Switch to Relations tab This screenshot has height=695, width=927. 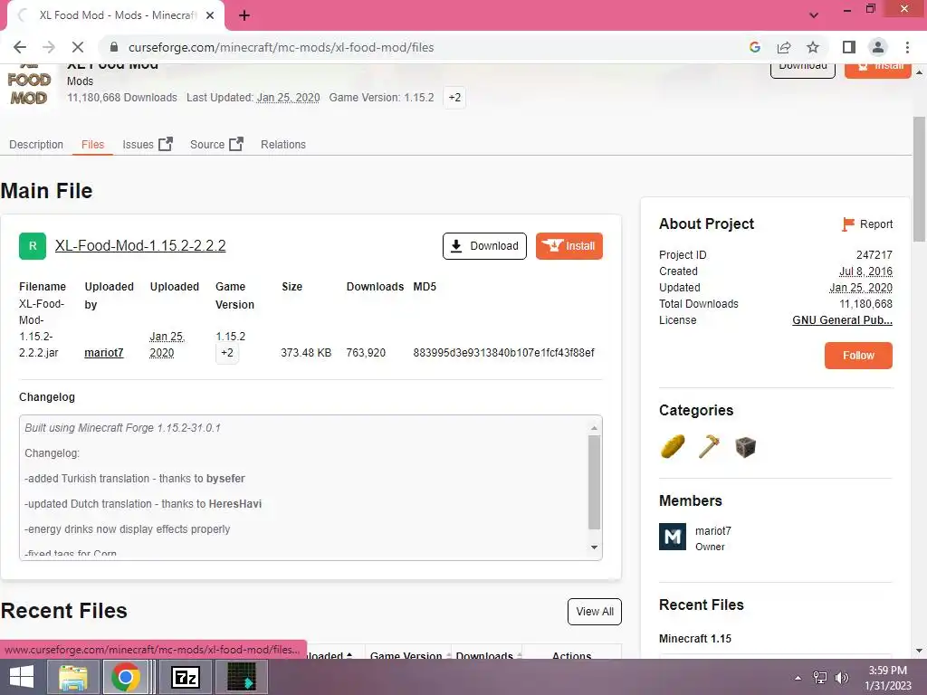point(283,144)
